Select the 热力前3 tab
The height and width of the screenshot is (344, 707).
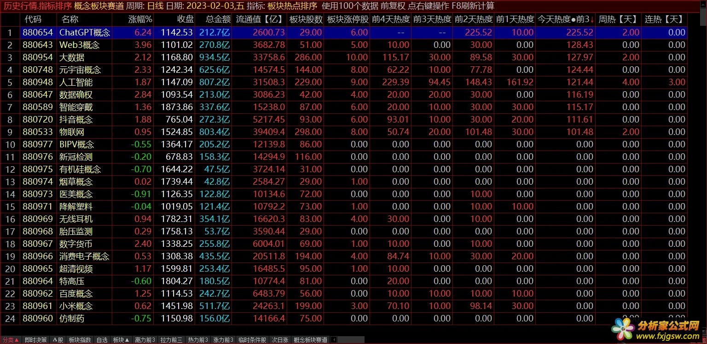point(198,340)
